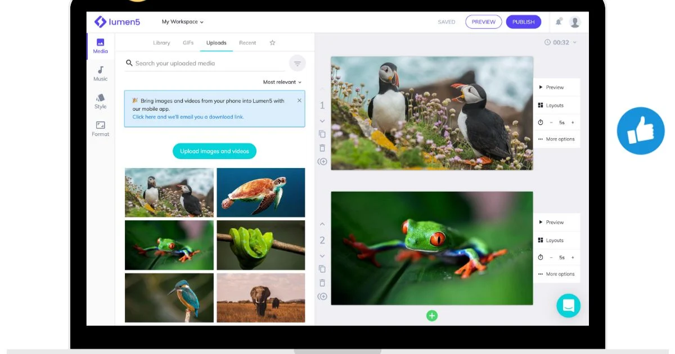Increase scene 1 duration with plus
Image resolution: width=675 pixels, height=354 pixels.
pos(573,122)
